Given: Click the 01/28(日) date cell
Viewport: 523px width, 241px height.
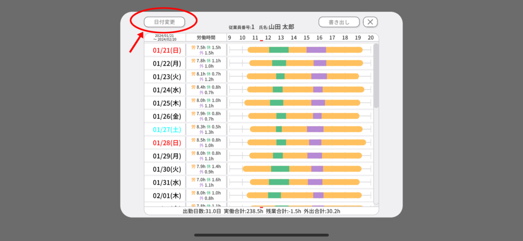Looking at the screenshot, I should (x=164, y=142).
